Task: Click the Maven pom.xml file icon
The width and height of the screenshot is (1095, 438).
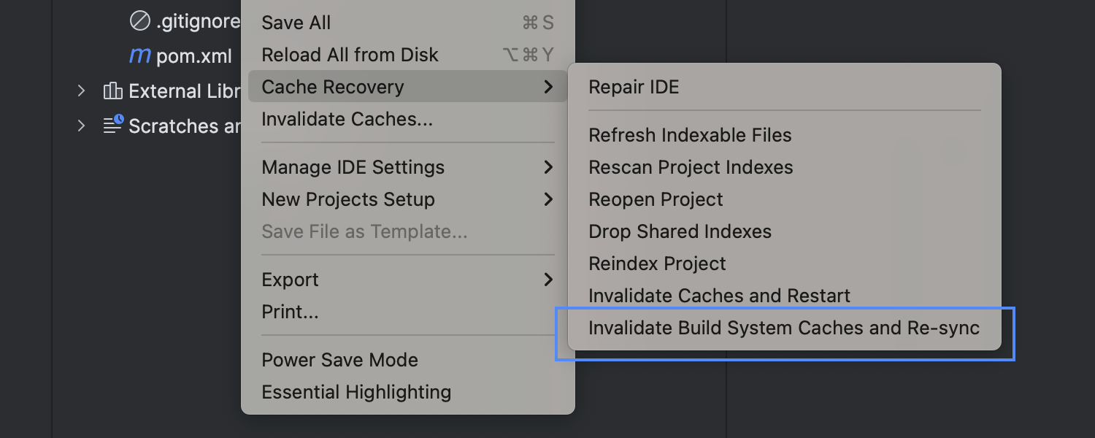Action: [139, 55]
